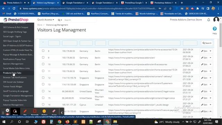This screenshot has height=125, width=222.
Task: Expand the action arrow for row 12
Action: (x=211, y=78)
